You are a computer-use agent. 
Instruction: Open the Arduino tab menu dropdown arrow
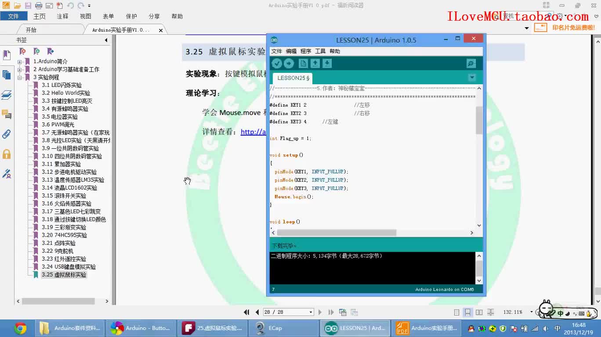tap(472, 78)
